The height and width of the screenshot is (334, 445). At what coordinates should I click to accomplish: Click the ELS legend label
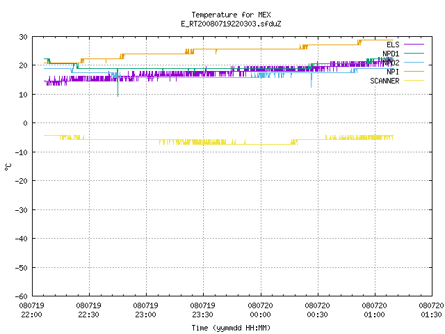pyautogui.click(x=393, y=45)
